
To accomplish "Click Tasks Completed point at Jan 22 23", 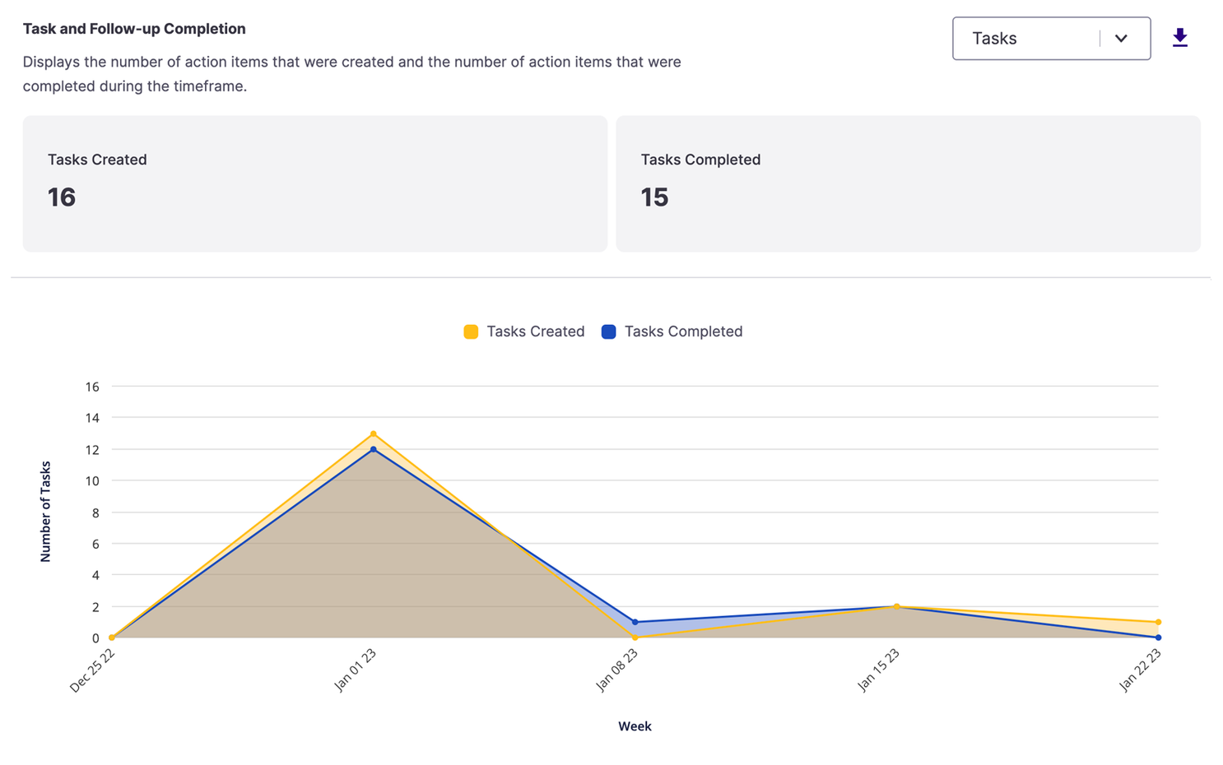I will coord(1158,637).
